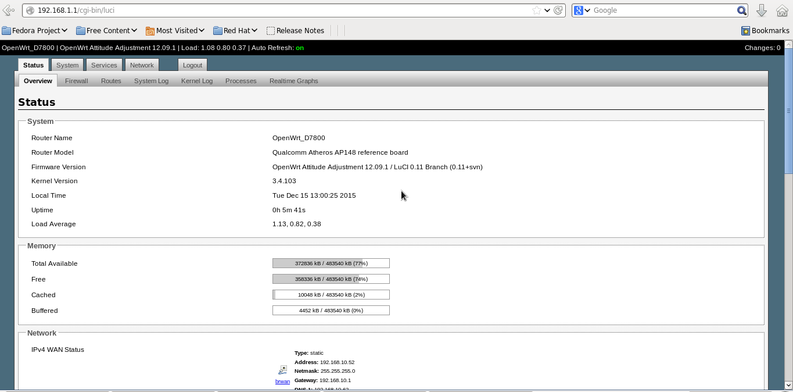The image size is (793, 392).
Task: Open the Firewall sub-tab
Action: click(77, 81)
